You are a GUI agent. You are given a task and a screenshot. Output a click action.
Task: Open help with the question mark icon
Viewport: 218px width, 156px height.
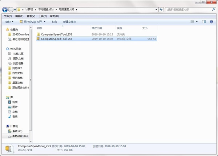pos(211,22)
